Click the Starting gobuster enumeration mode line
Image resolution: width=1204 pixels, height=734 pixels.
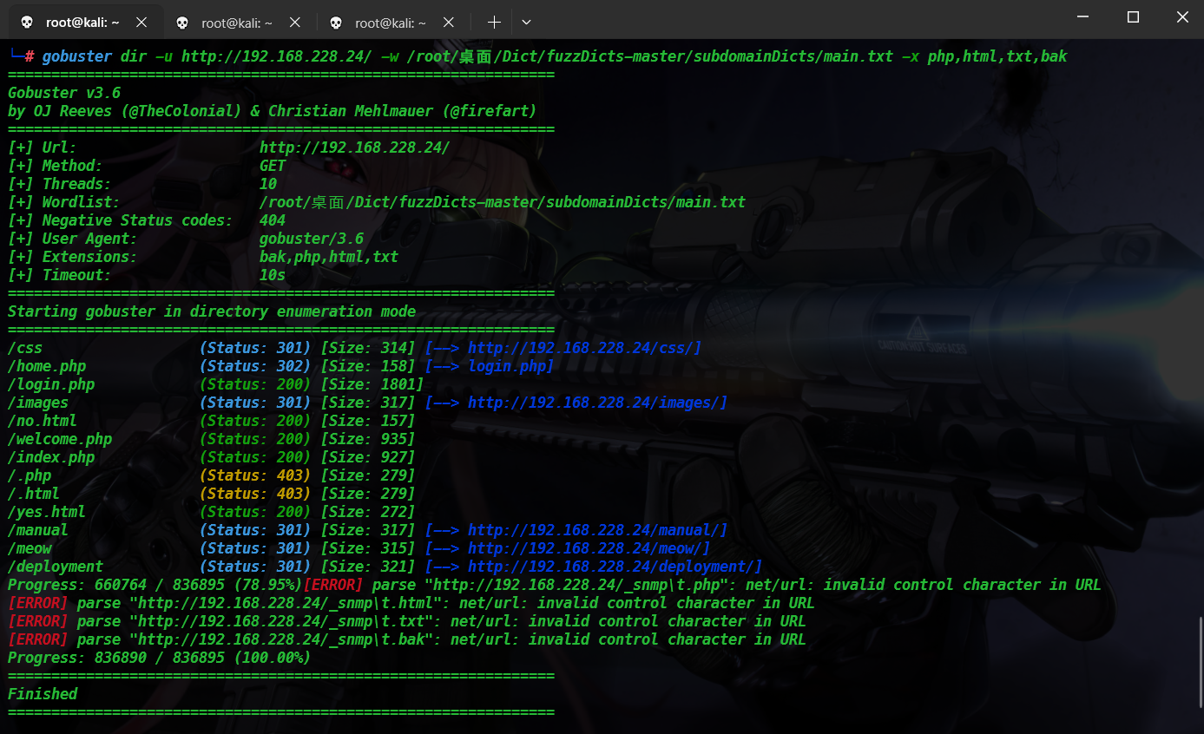tap(212, 311)
